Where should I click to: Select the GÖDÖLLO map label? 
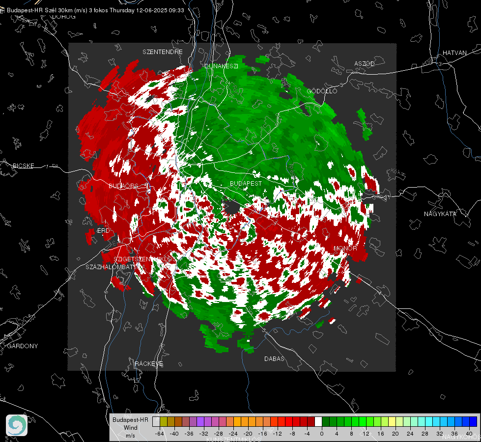(x=322, y=91)
